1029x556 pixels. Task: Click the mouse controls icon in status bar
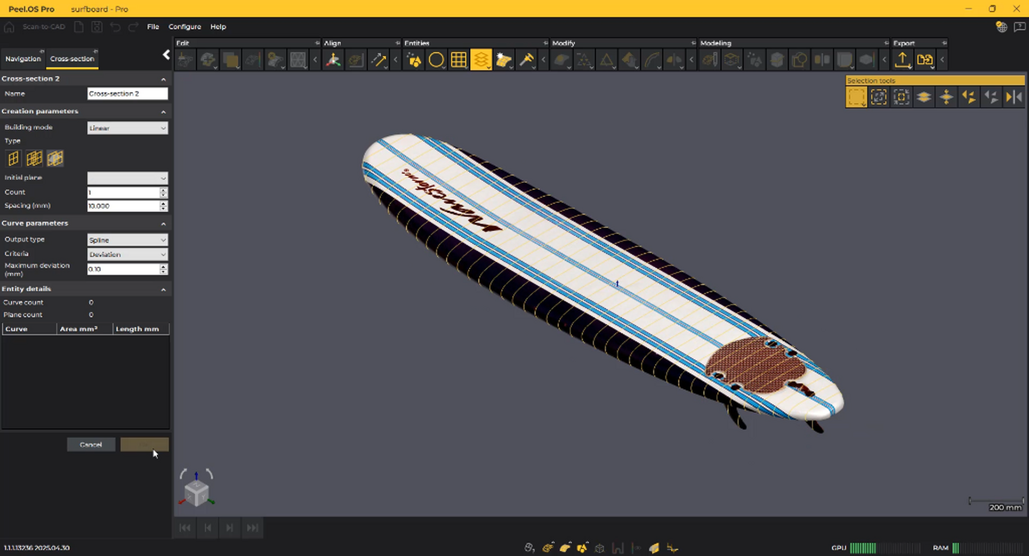click(529, 548)
